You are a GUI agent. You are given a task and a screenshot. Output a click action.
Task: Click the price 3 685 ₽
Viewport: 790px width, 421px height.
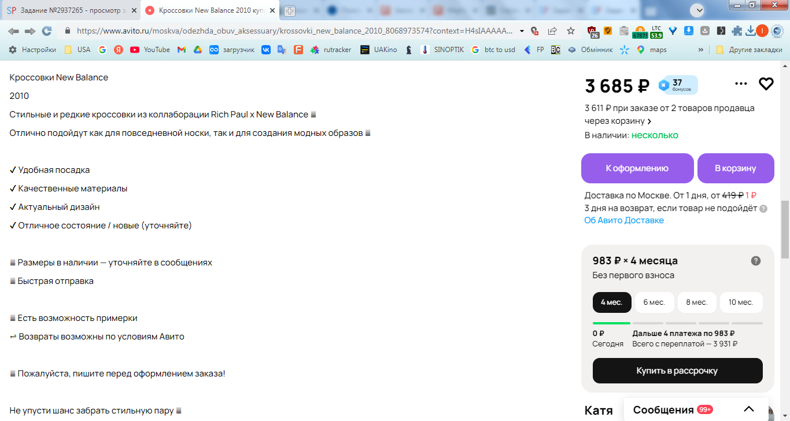pyautogui.click(x=617, y=86)
